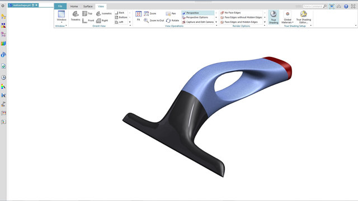Activate the Rotate tool
358x201 pixels.
click(x=172, y=21)
